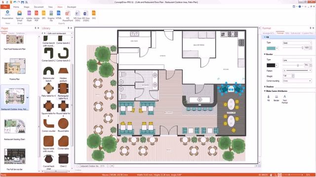Switch to the Developer ribbon tab
Viewport: 316px width, 177px height.
pyautogui.click(x=72, y=7)
